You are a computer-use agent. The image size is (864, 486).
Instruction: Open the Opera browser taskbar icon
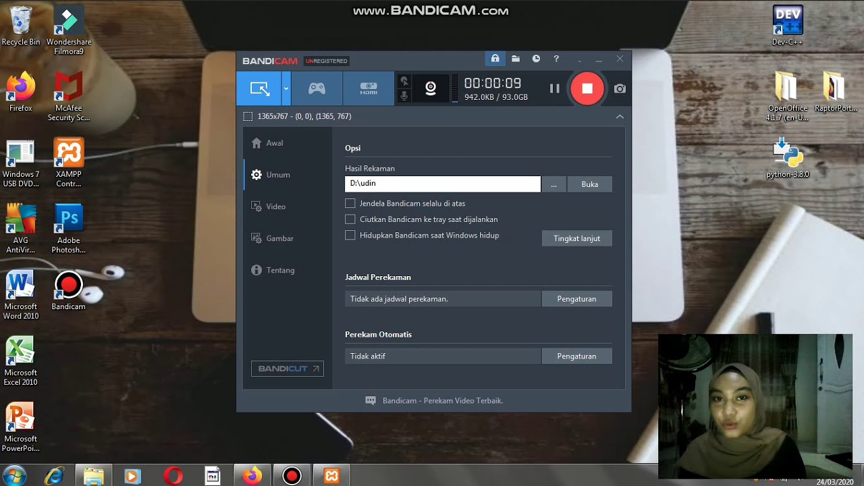point(173,476)
